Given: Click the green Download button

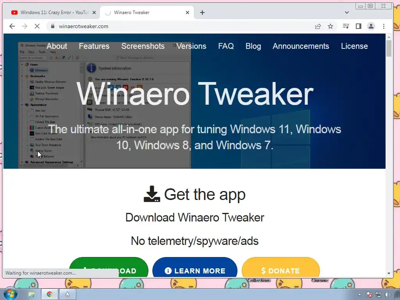Looking at the screenshot, I should pos(109,267).
